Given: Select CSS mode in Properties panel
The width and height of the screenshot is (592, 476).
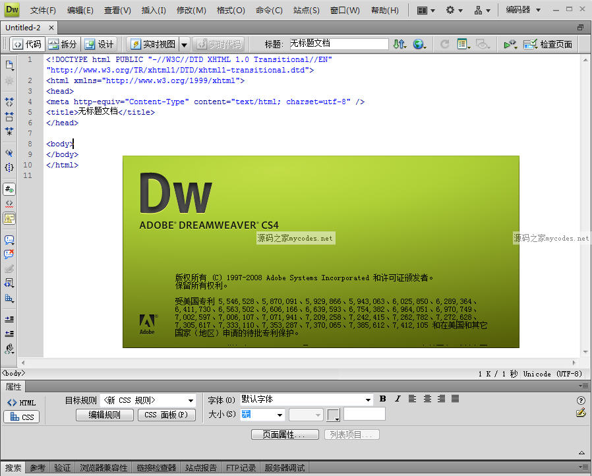Looking at the screenshot, I should tap(22, 417).
